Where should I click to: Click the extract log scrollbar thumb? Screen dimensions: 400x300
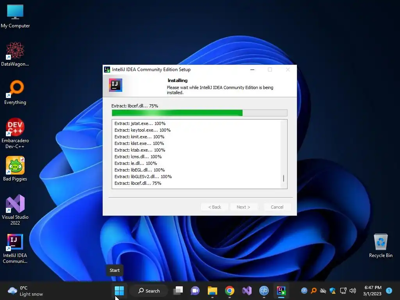click(x=284, y=178)
